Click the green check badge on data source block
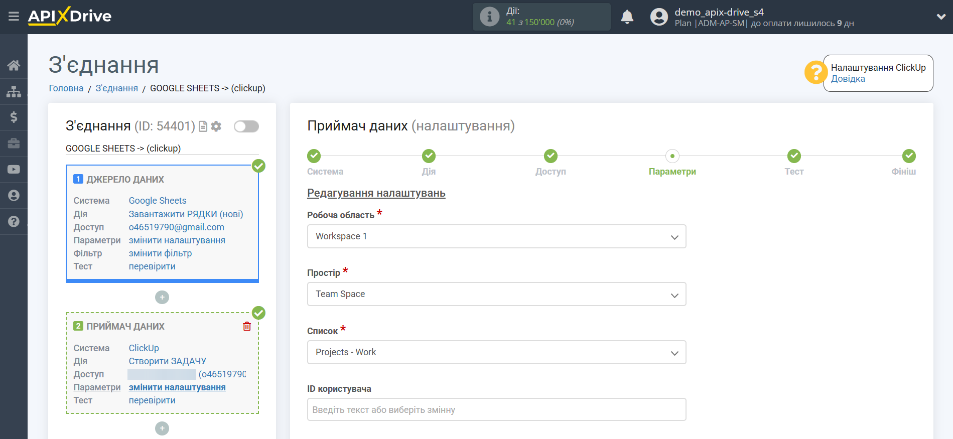This screenshot has width=953, height=439. point(258,166)
